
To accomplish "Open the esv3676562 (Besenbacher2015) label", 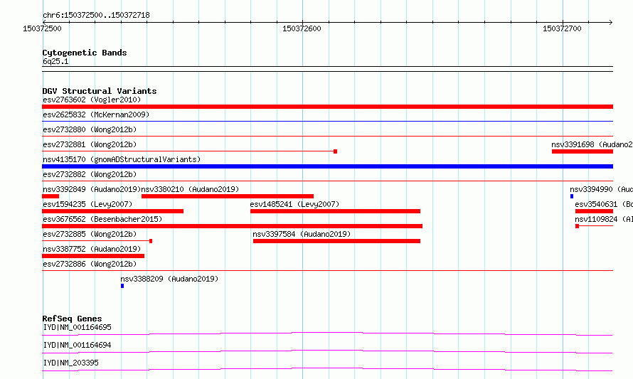I will (x=102, y=219).
